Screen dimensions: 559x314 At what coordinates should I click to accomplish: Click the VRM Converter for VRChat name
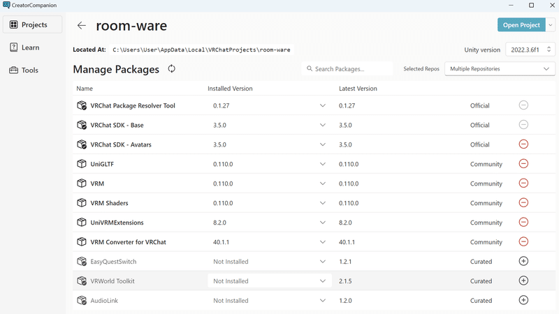coord(129,242)
